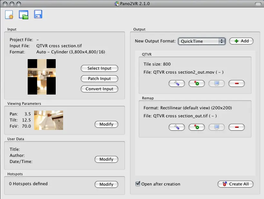Click the Create All button
Viewport: 264px width, 199px height.
click(235, 184)
